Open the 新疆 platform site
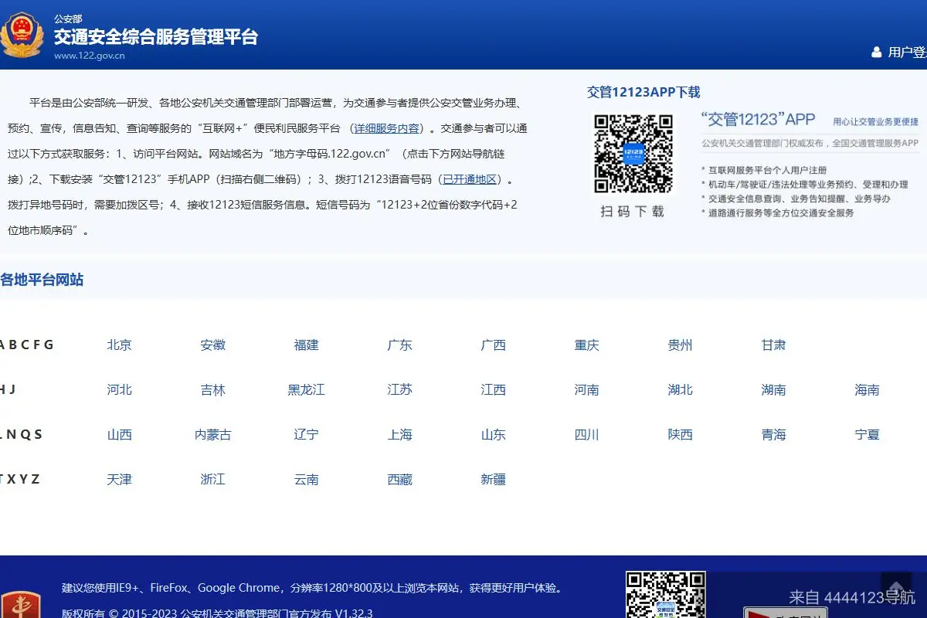 coord(493,479)
